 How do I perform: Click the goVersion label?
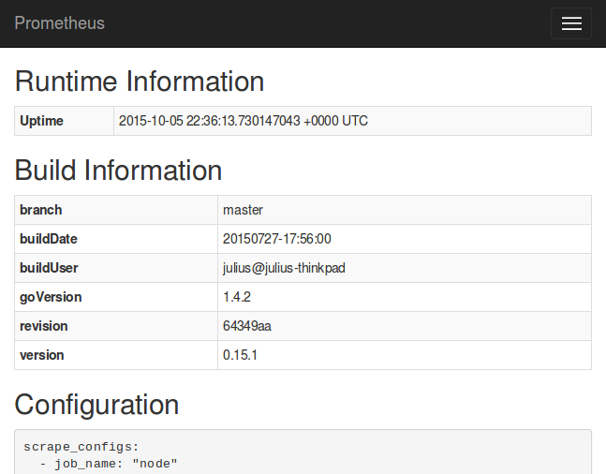(51, 297)
